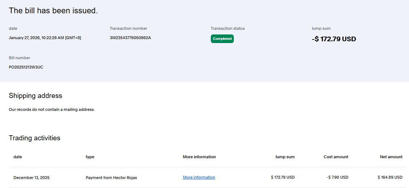409x188 pixels.
Task: Click 'The bill has been issued' heading
Action: (x=53, y=11)
